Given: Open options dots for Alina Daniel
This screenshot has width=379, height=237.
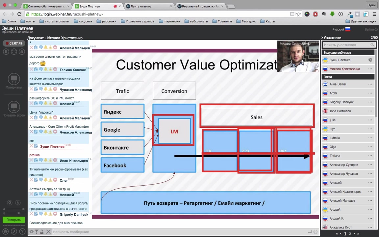Looking at the screenshot, I should 370,84.
